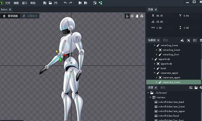The image size is (202, 121).
Task: Open folder icon in resources panel header
Action: [x=196, y=87]
